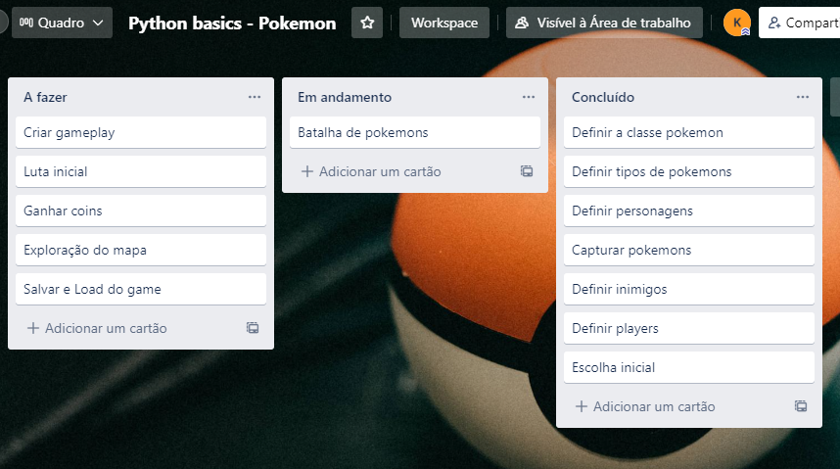Open the Em andamento list actions menu
840x469 pixels.
529,97
